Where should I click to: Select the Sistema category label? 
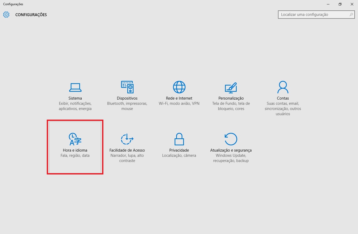coord(75,98)
